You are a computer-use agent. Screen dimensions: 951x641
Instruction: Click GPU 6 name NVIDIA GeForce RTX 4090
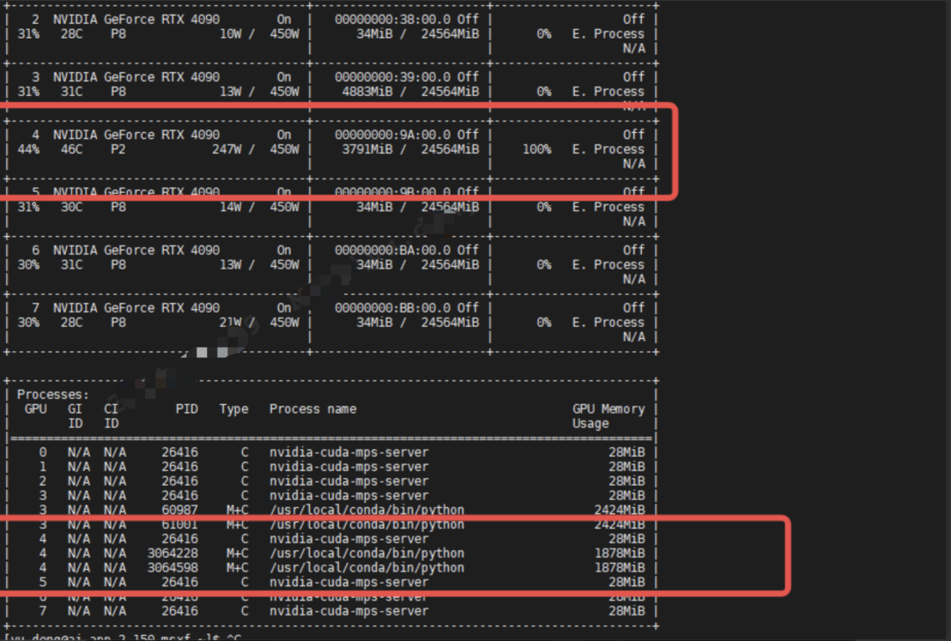point(136,250)
